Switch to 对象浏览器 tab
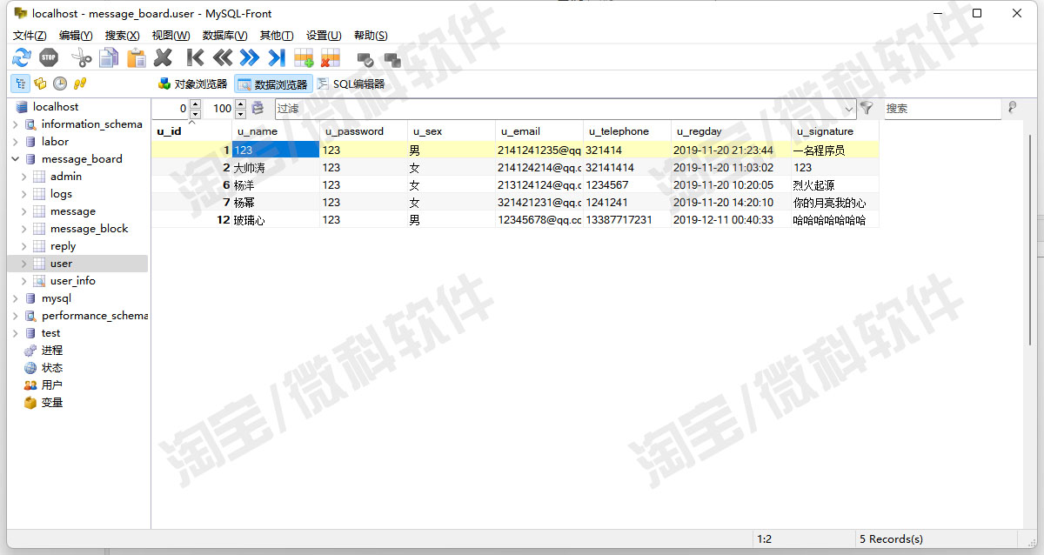Image resolution: width=1044 pixels, height=555 pixels. (192, 84)
